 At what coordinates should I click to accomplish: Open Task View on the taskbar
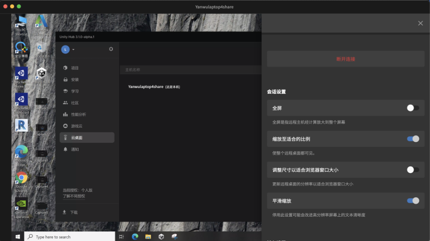(121, 236)
